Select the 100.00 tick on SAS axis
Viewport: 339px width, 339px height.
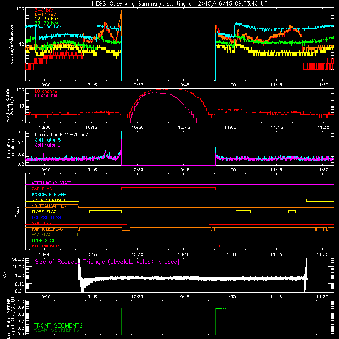(x=17, y=259)
